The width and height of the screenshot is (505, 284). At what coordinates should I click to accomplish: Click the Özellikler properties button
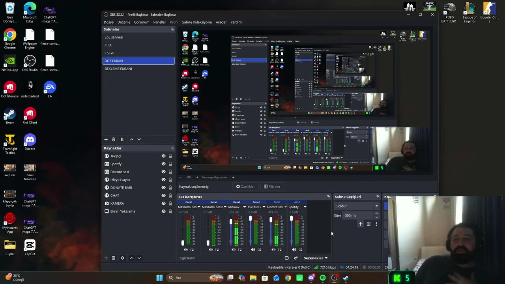point(245,187)
